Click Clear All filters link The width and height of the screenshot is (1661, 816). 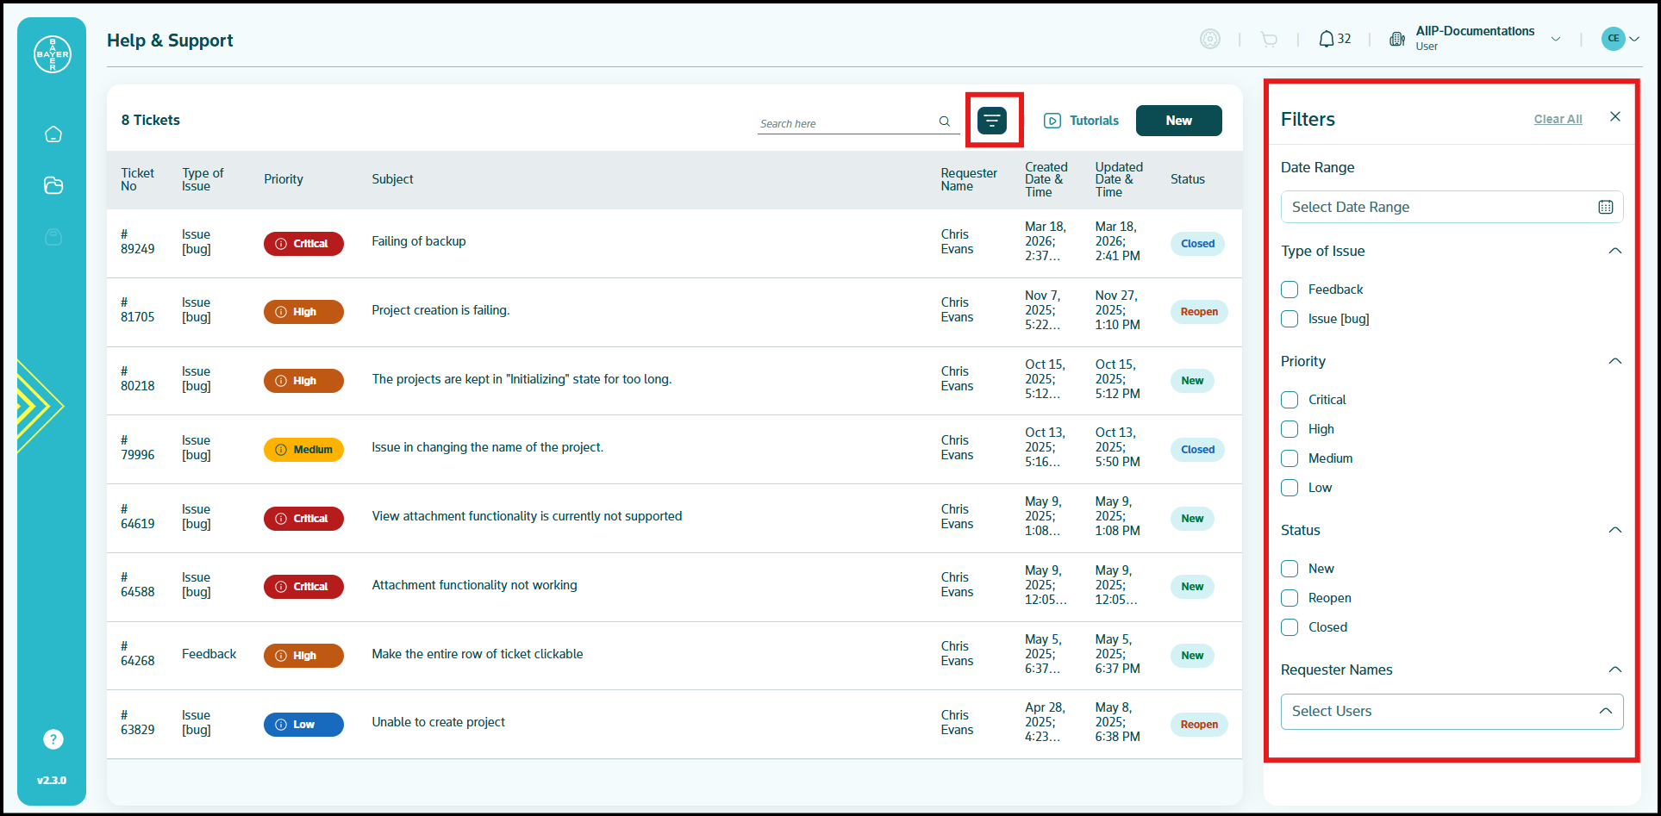point(1558,119)
